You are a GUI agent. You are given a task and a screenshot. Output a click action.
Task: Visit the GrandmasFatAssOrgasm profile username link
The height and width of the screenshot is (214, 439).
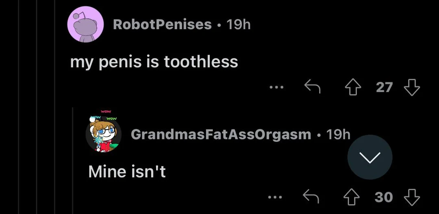221,134
